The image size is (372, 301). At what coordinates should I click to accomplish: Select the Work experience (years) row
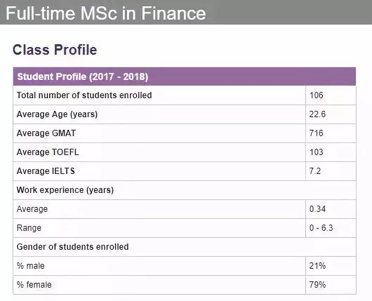(x=184, y=190)
